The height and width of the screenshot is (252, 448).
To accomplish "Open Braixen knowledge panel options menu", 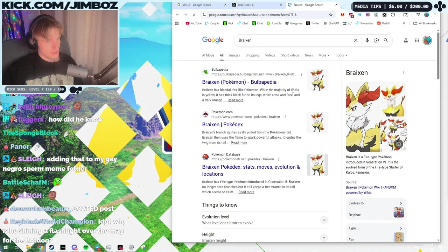I will (404, 73).
